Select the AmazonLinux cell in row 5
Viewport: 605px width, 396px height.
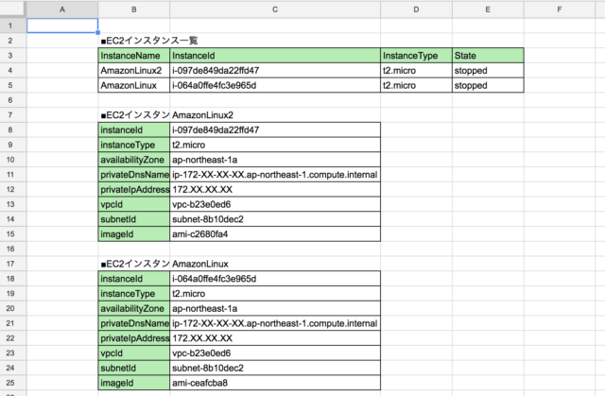[134, 85]
